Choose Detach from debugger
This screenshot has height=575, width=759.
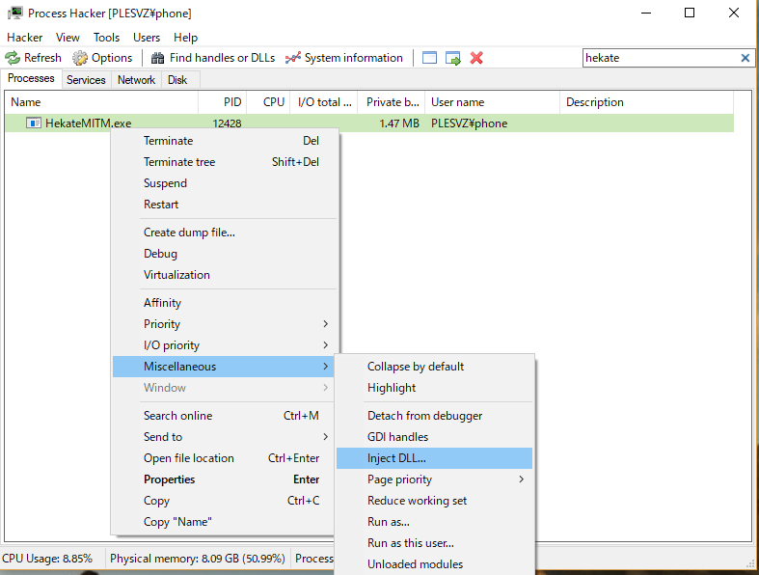[x=434, y=416]
